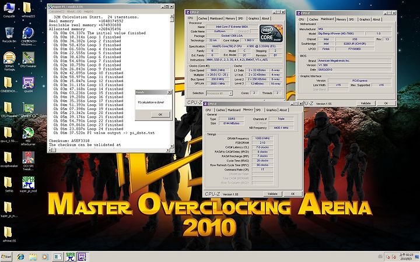Select SPD tab in top-center CPU-Z window
Viewport: 420px width, 262px height.
tap(240, 19)
